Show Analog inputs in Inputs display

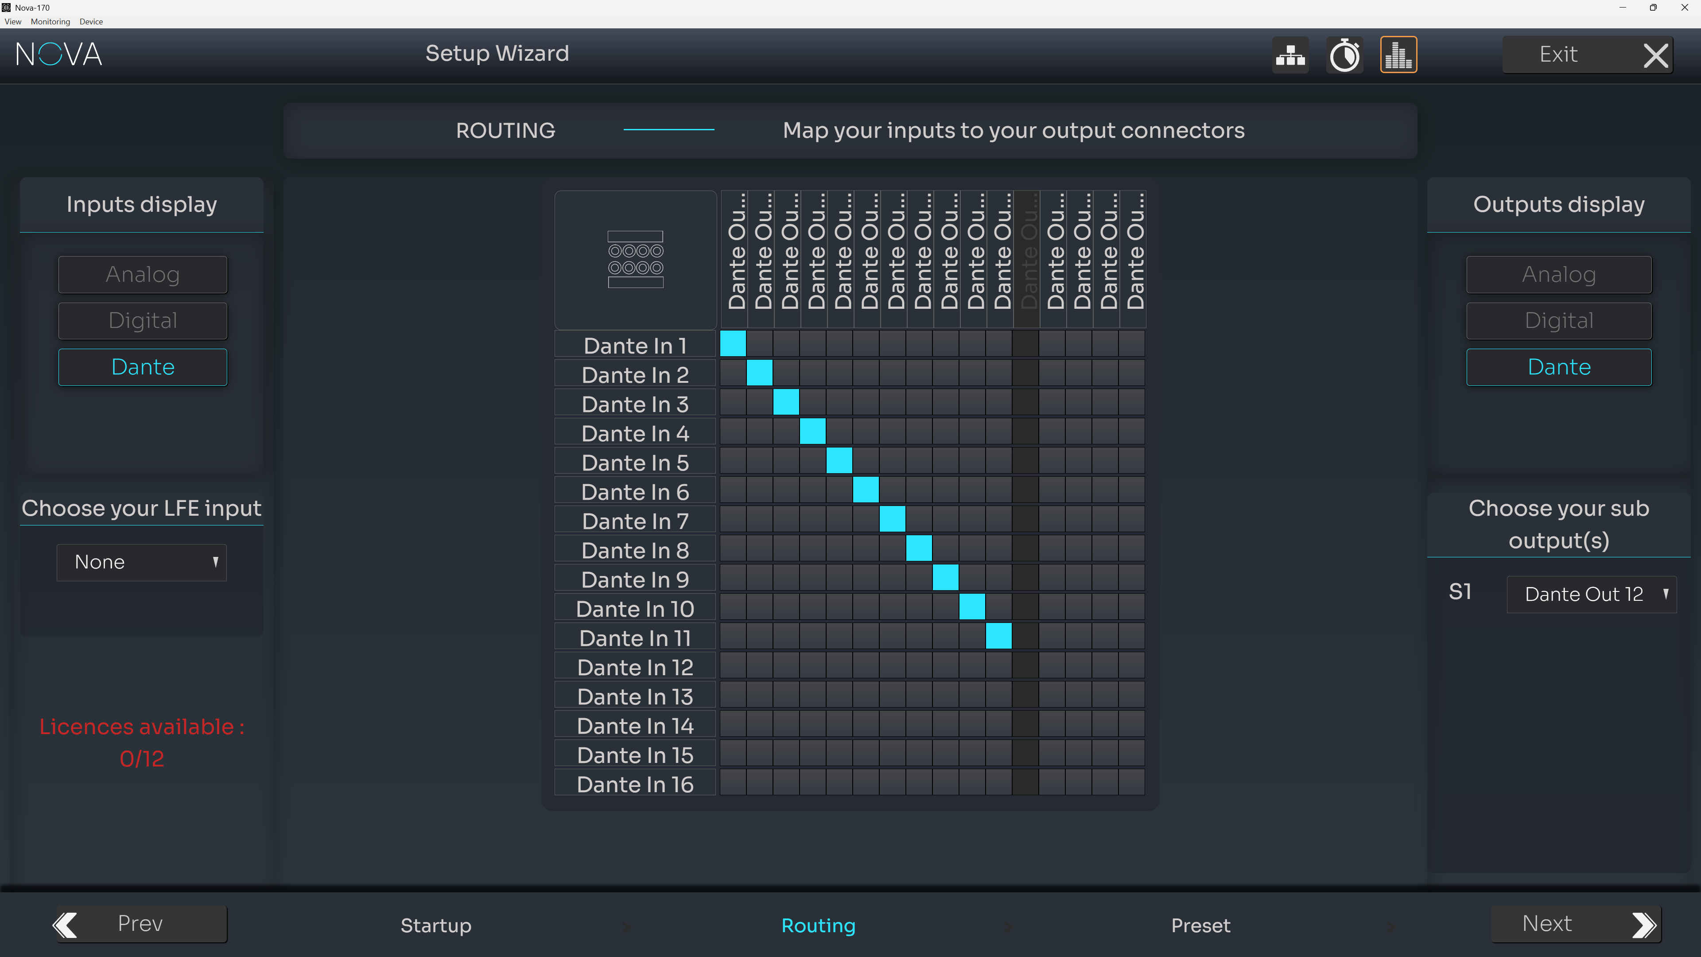click(143, 274)
